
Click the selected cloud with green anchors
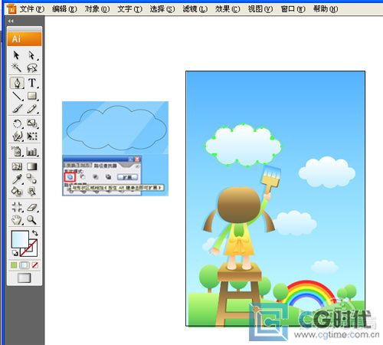[x=243, y=145]
